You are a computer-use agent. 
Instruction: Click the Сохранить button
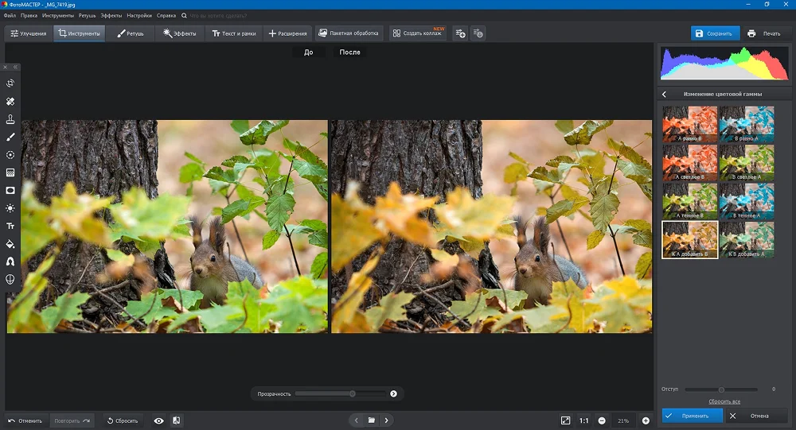[x=715, y=33]
